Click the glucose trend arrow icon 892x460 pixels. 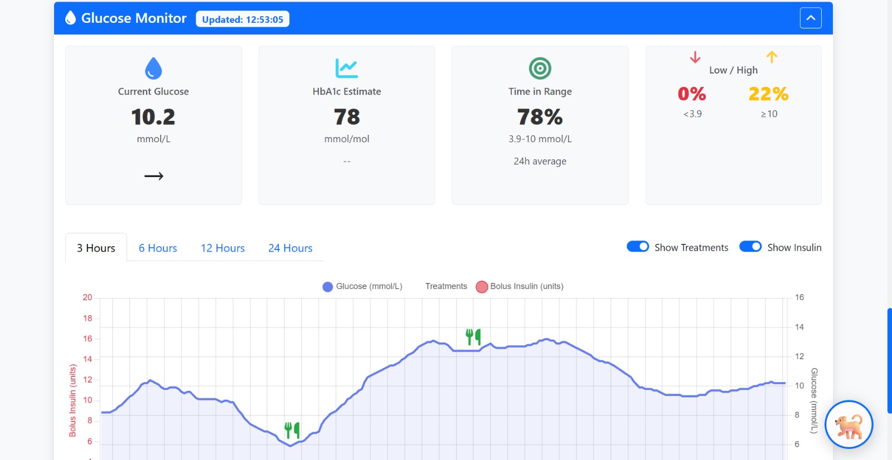coord(154,176)
